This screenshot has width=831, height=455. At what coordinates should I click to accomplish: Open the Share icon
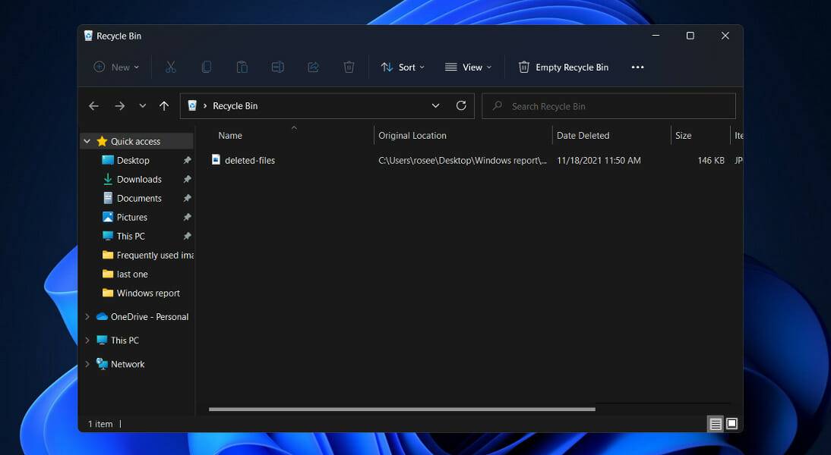coord(313,67)
